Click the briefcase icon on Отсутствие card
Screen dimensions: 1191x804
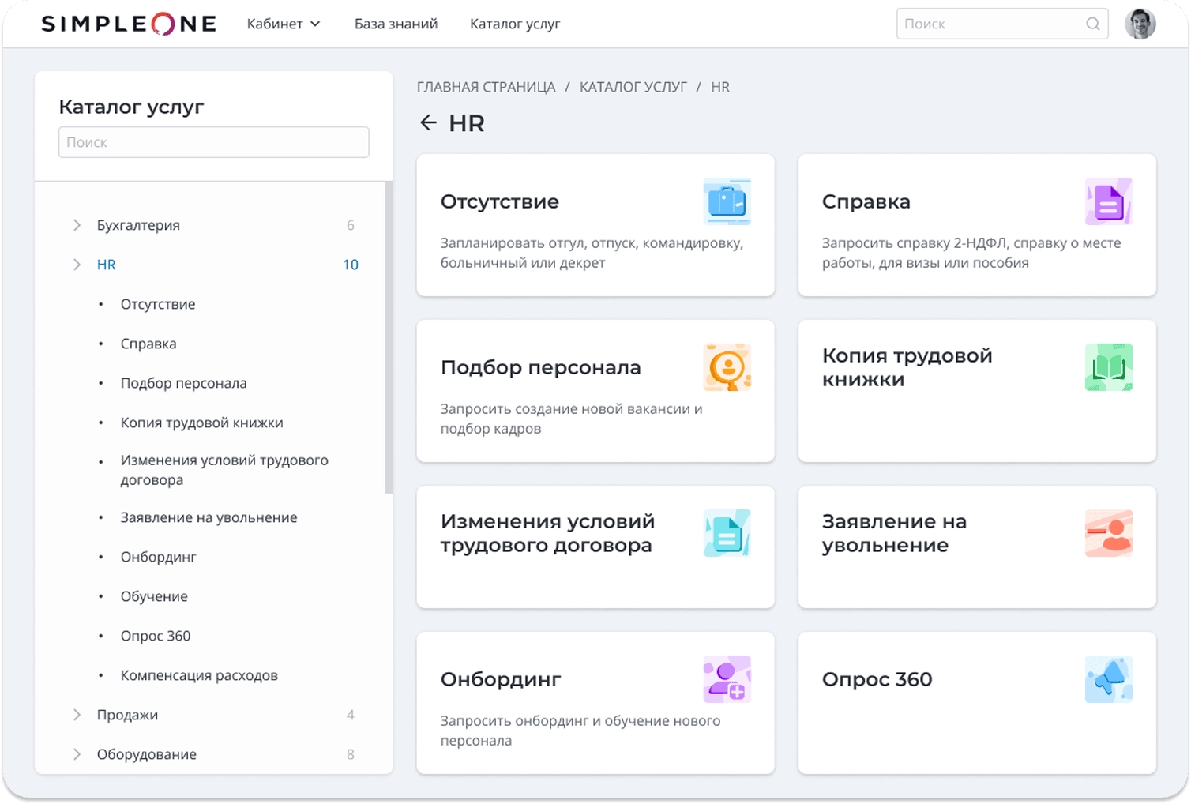727,201
